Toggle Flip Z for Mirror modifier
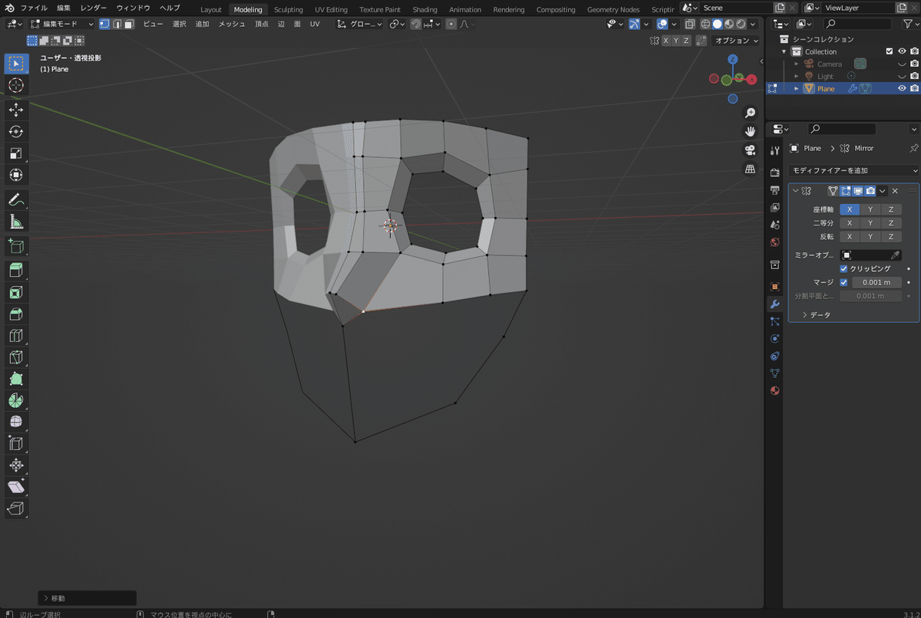This screenshot has width=921, height=618. point(891,237)
